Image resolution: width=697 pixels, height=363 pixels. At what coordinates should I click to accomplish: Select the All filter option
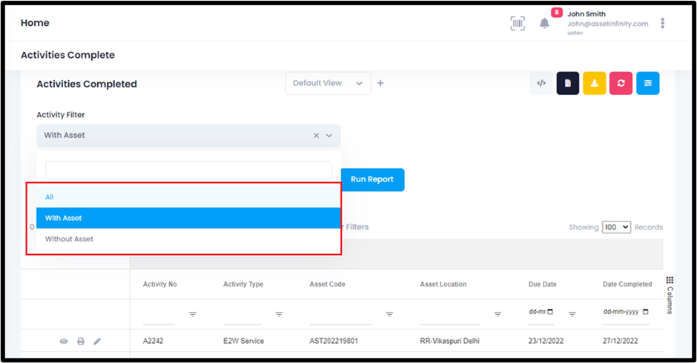point(188,197)
